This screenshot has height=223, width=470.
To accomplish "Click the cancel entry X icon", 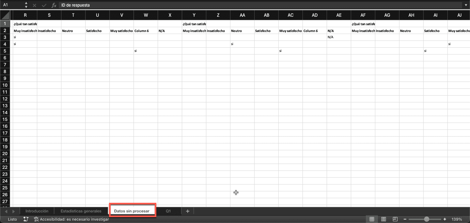I will tap(34, 5).
